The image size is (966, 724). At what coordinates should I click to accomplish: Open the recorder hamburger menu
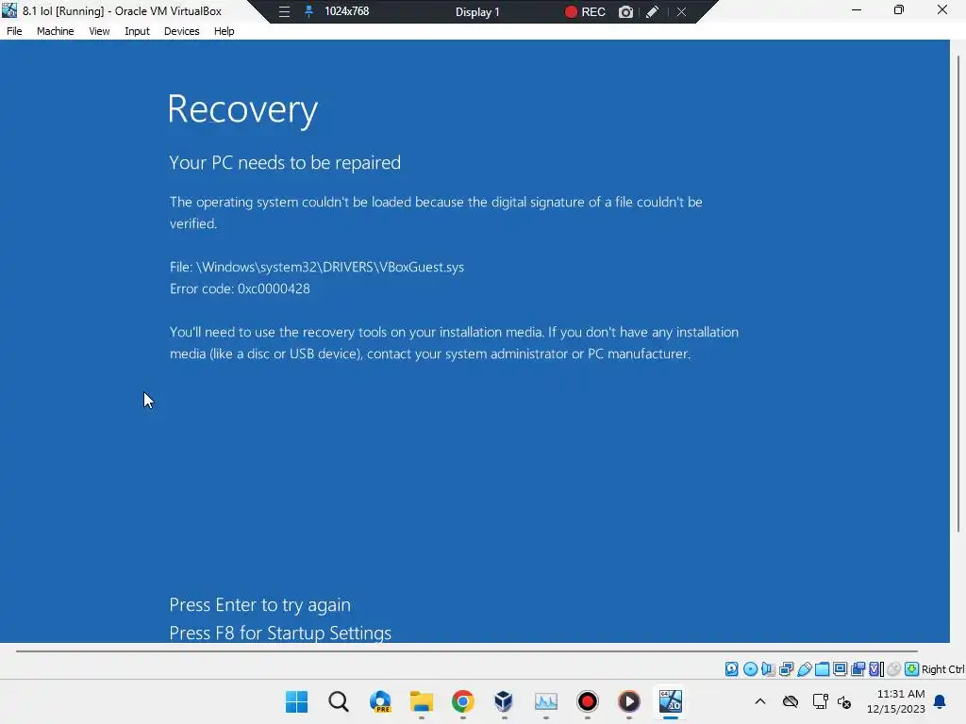point(284,11)
